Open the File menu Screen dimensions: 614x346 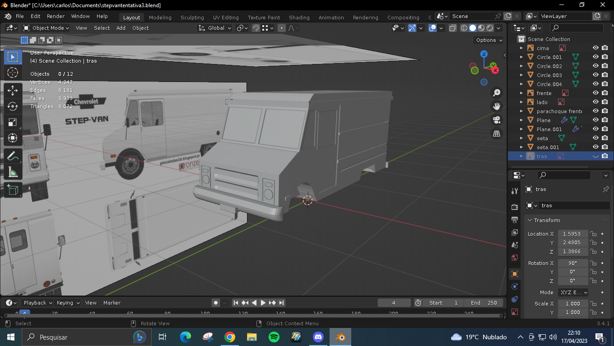point(20,16)
